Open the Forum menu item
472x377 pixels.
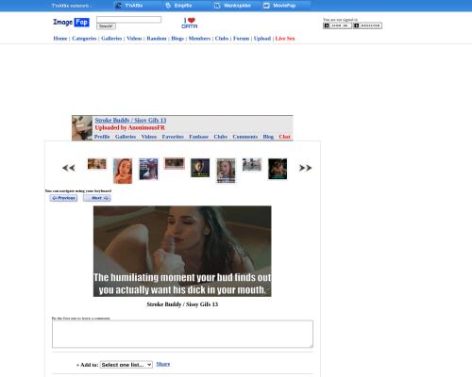[241, 39]
